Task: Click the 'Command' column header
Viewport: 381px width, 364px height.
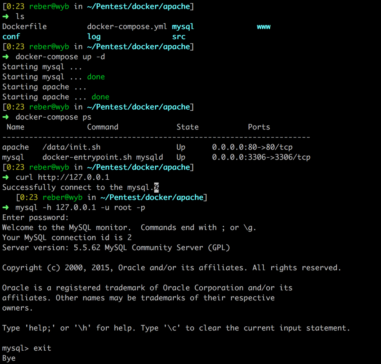Action: [x=103, y=127]
